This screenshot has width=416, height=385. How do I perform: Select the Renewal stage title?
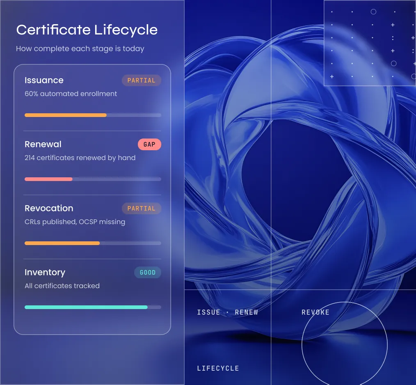(43, 144)
